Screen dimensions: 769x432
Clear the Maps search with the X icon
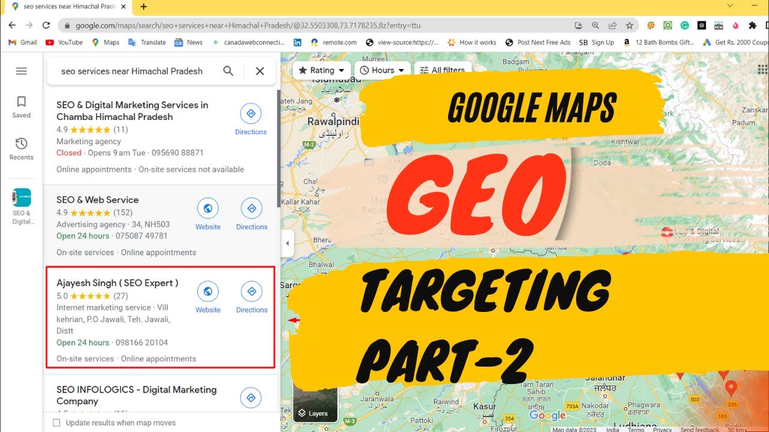260,71
